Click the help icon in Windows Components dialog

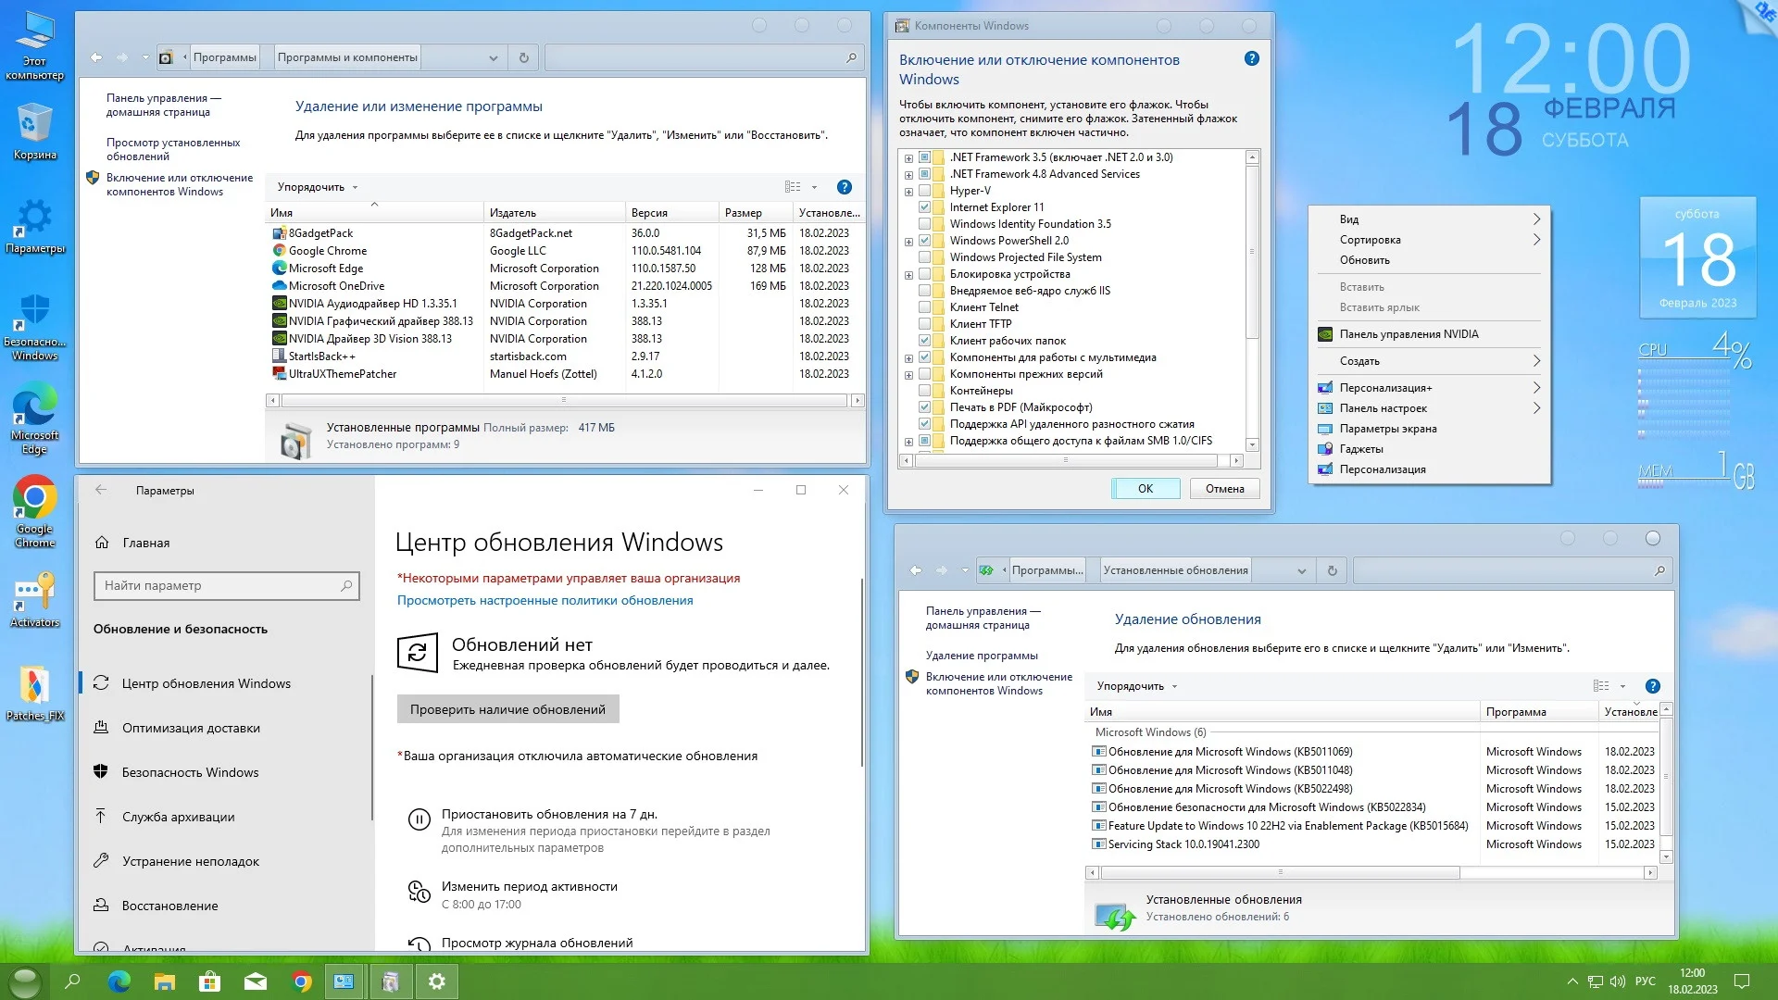tap(1251, 59)
